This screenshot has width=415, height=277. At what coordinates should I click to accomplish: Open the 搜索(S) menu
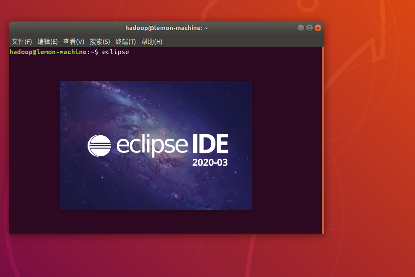(100, 42)
